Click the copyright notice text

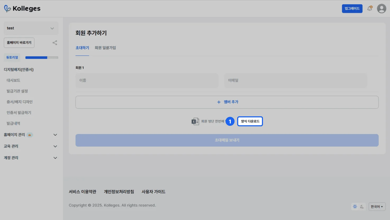coord(112,205)
